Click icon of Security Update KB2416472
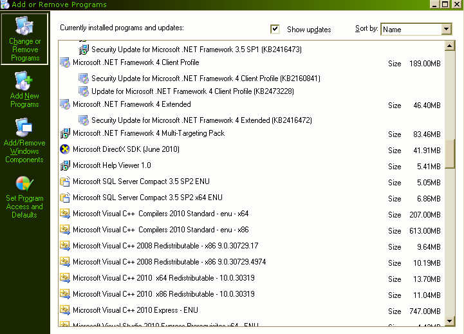Image resolution: width=464 pixels, height=334 pixels. coord(84,120)
